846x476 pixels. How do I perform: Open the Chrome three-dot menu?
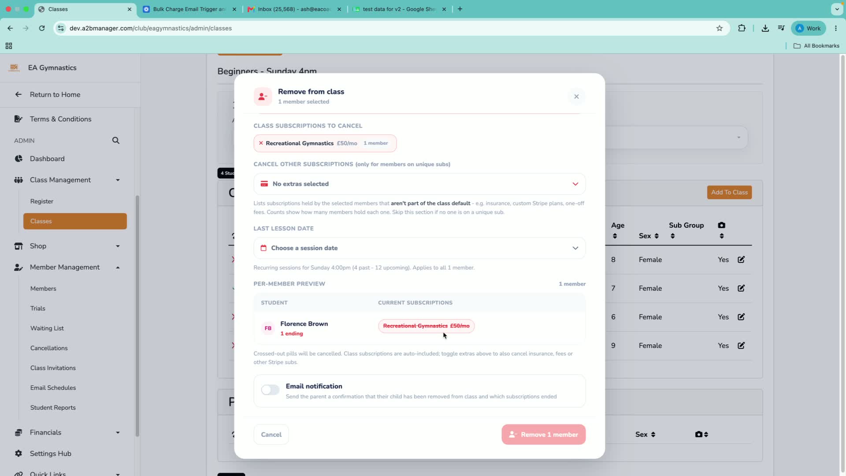[x=836, y=28]
